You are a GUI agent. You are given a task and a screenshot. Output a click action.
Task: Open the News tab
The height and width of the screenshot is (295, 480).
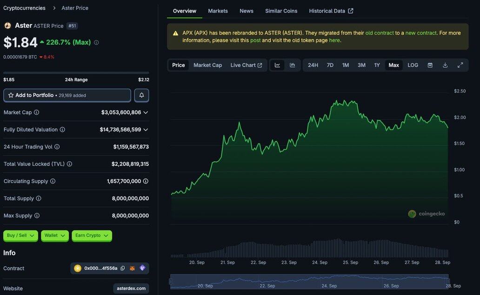pyautogui.click(x=247, y=11)
